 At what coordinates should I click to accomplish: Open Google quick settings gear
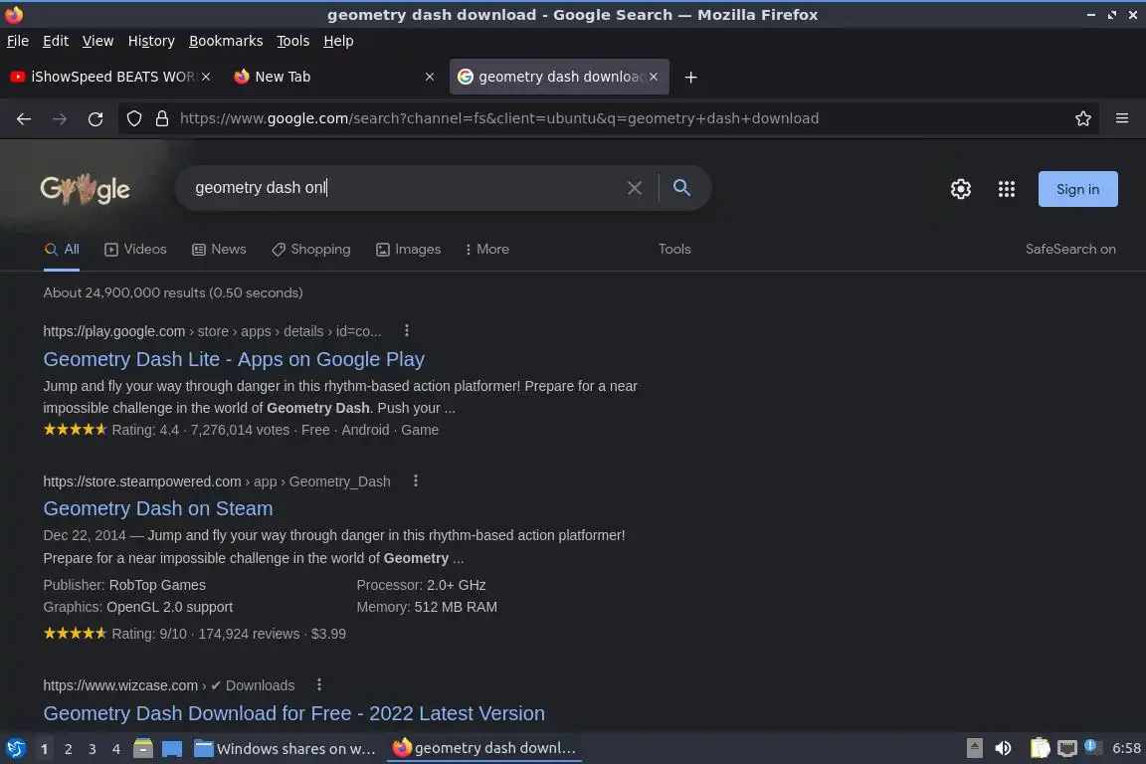960,189
